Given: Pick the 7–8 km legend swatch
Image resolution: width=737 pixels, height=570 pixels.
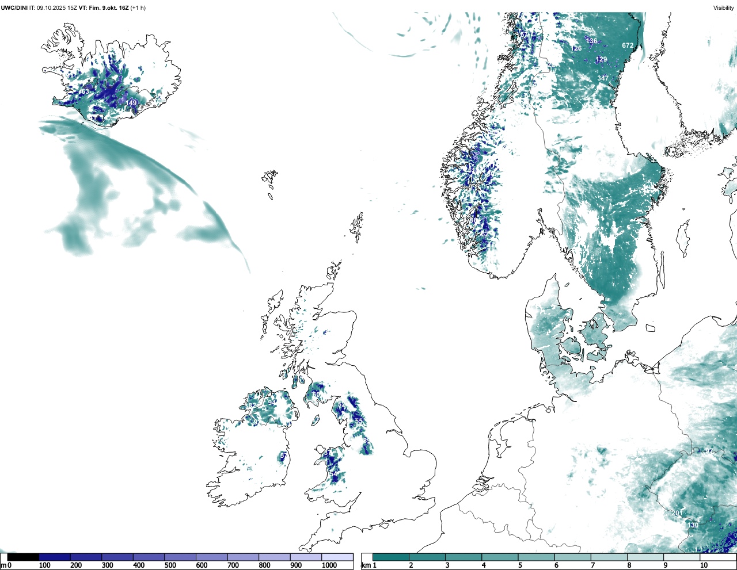Looking at the screenshot, I should coord(609,557).
